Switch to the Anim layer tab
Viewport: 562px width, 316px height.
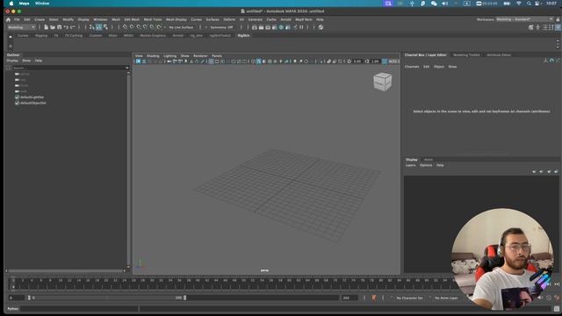click(x=429, y=160)
